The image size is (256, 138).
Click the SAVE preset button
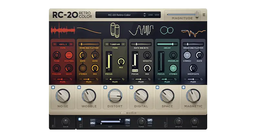point(157,15)
